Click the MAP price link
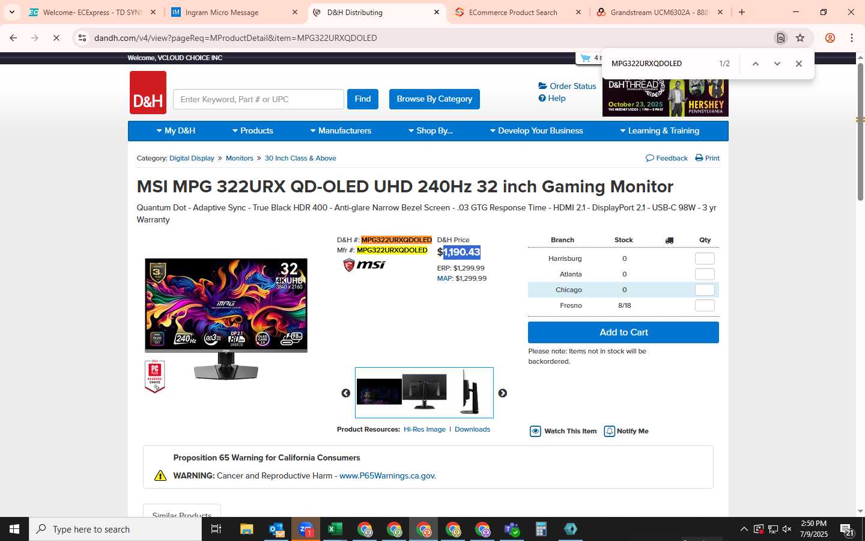Image resolution: width=865 pixels, height=541 pixels. (x=445, y=278)
